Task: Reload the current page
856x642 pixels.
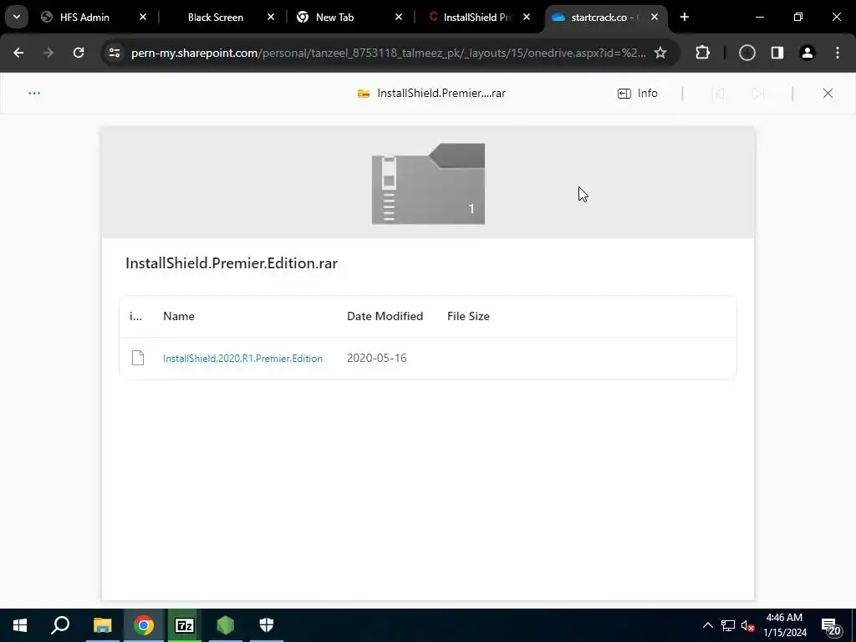Action: coord(79,53)
